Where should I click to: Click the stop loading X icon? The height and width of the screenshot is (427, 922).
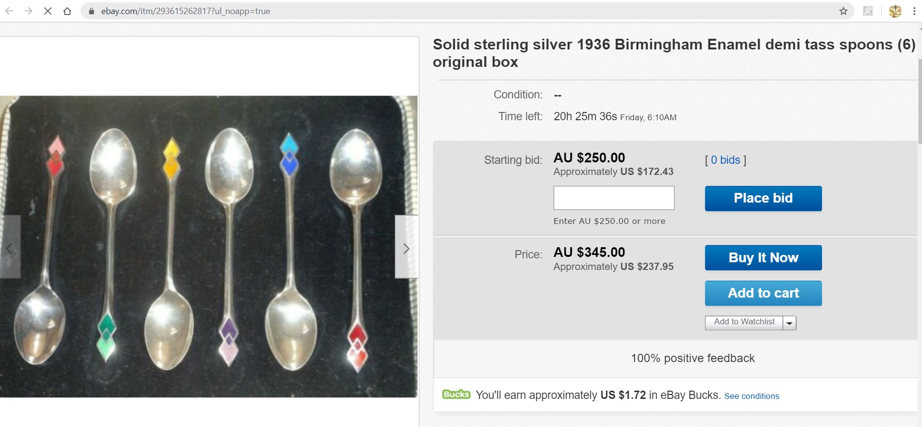point(48,11)
